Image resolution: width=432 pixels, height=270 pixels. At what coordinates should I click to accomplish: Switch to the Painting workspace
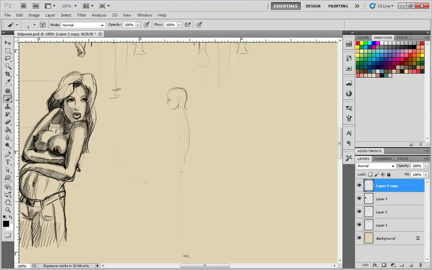(338, 6)
